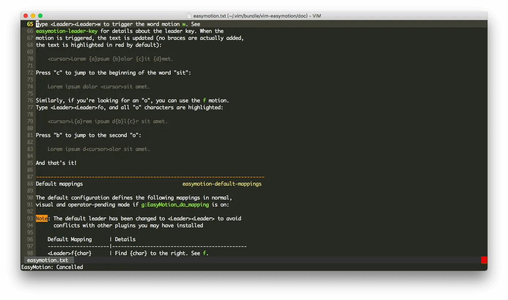Click the "<Leader>f{char}" mapping entry
Viewport: 508px width, 300px height.
pyautogui.click(x=70, y=253)
